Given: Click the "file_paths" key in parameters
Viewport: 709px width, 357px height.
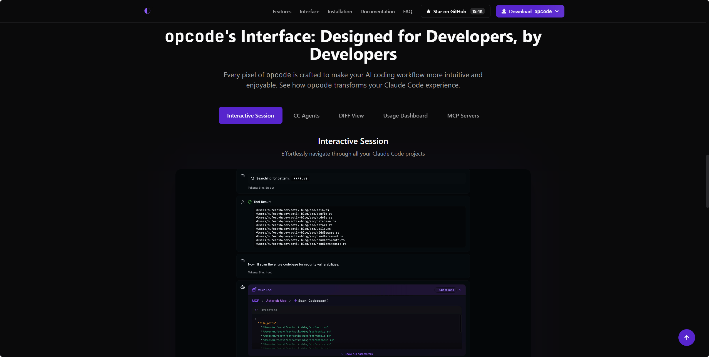Looking at the screenshot, I should pos(267,323).
